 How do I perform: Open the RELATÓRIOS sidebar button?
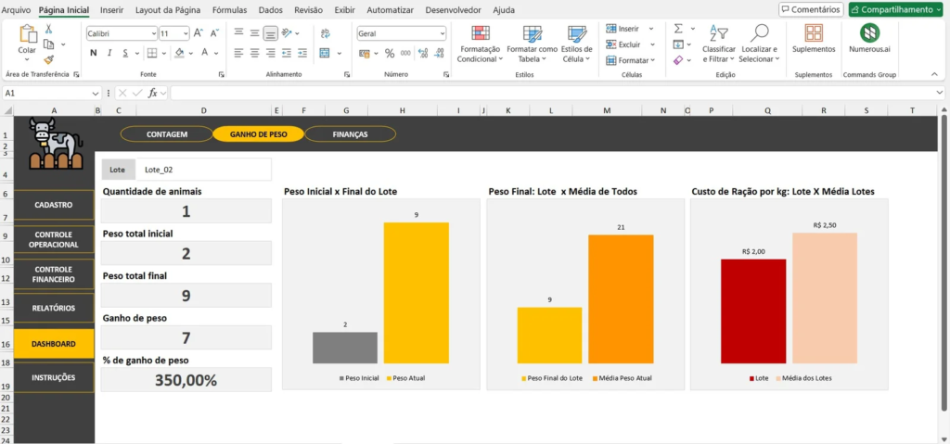click(x=54, y=308)
